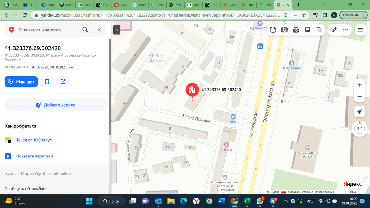Open the hamburger main menu
Screen dimensions: 370x208
point(361,30)
